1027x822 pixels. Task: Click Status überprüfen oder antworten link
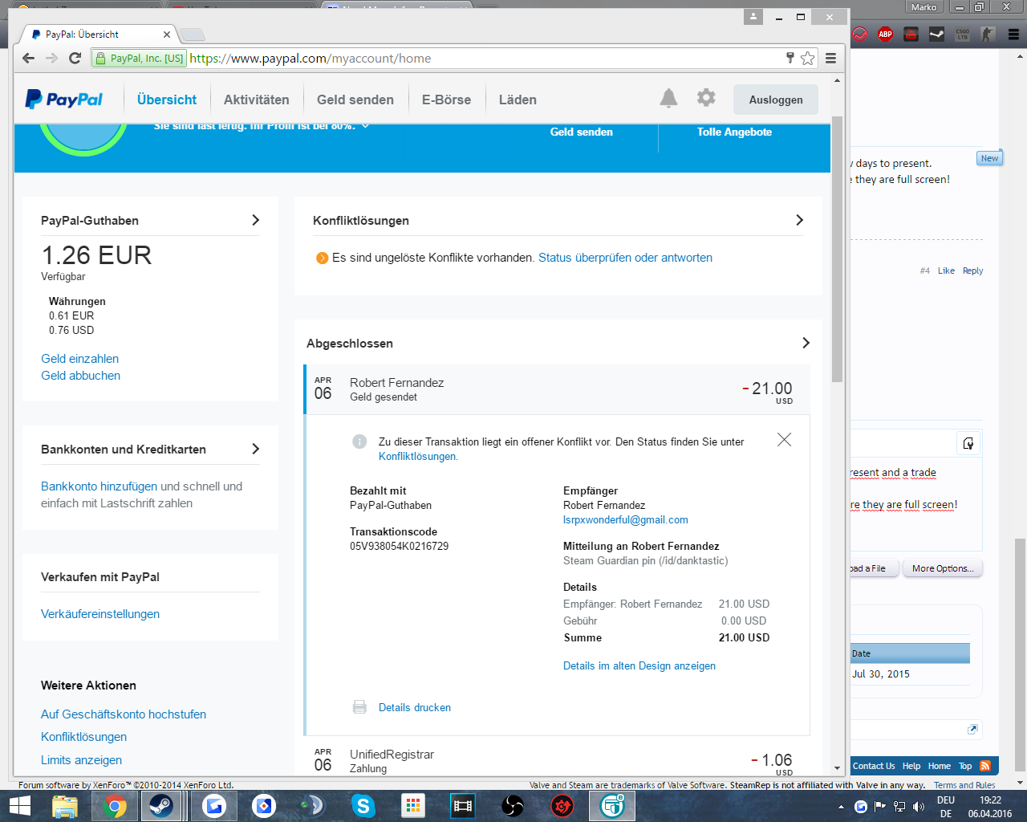point(625,258)
